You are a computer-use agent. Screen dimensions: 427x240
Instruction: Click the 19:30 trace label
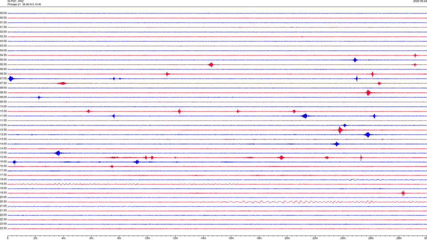3,192
